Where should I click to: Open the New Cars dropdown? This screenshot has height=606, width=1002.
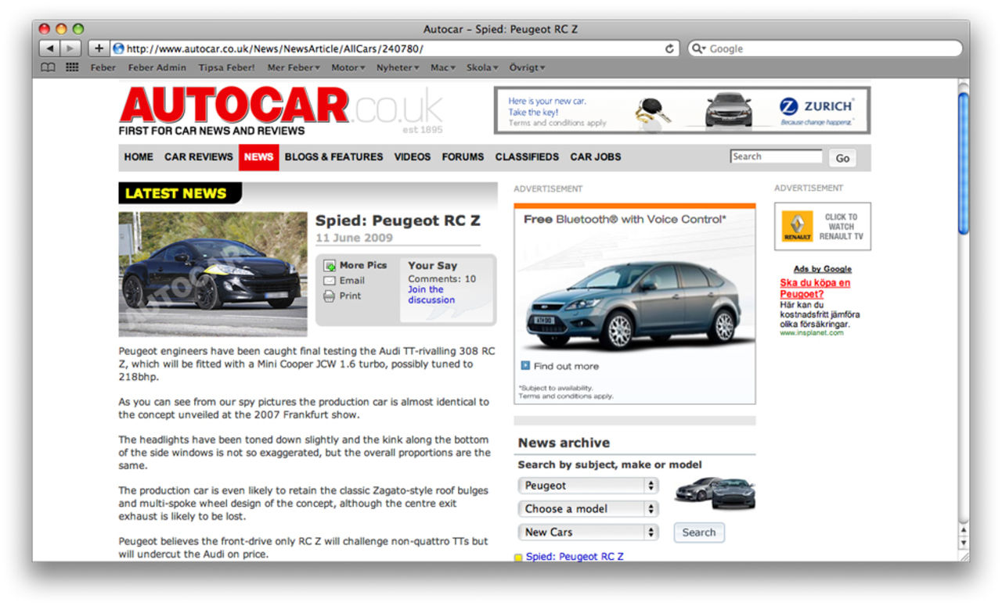point(588,532)
